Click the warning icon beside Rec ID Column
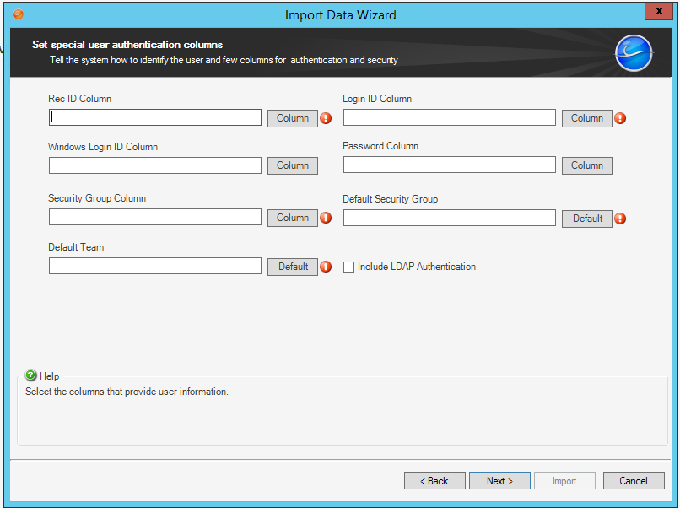The width and height of the screenshot is (680, 508). [326, 118]
